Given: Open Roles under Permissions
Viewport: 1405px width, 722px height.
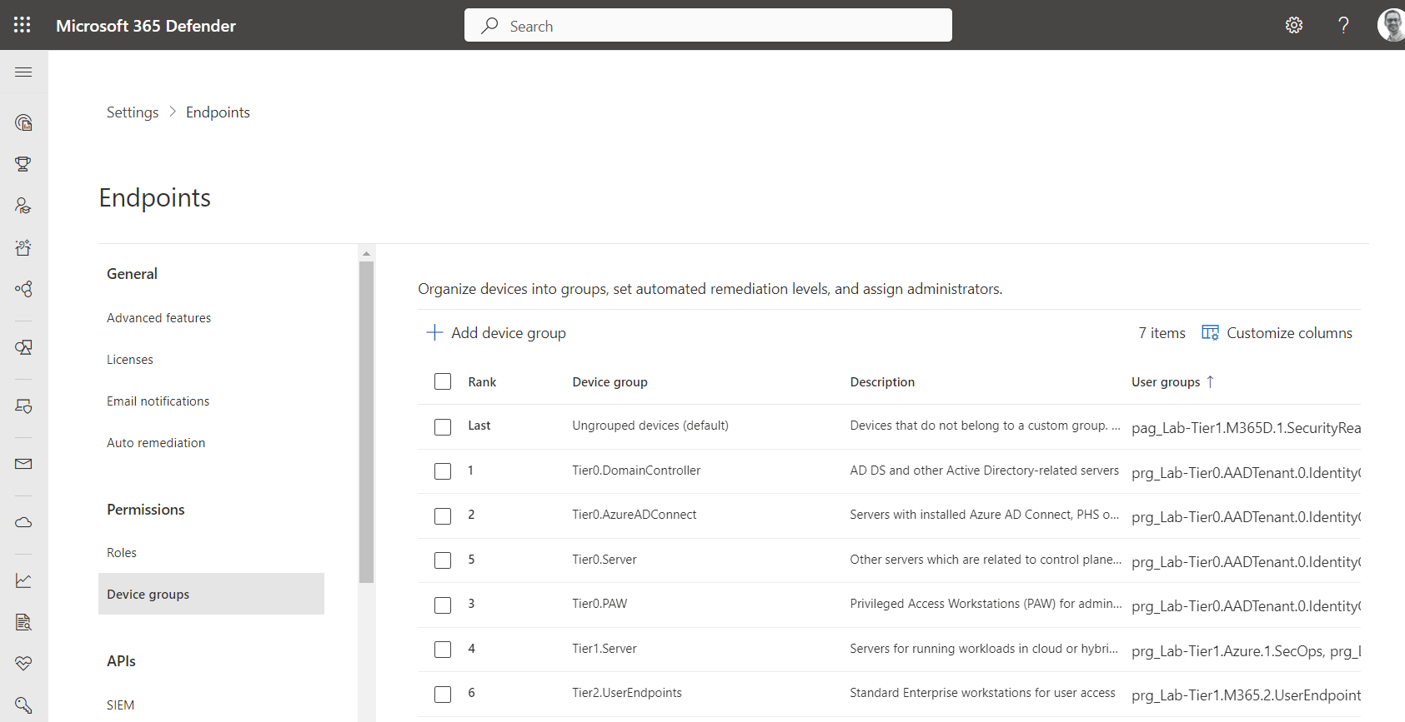Looking at the screenshot, I should [122, 553].
